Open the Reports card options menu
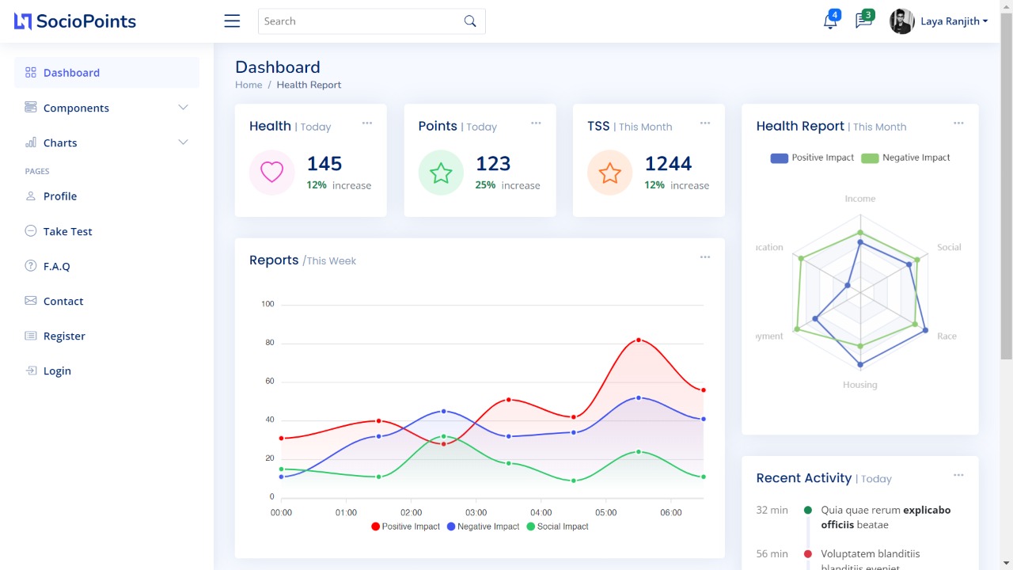 pyautogui.click(x=704, y=257)
